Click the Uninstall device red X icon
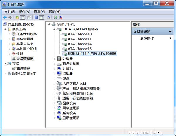 61,17
